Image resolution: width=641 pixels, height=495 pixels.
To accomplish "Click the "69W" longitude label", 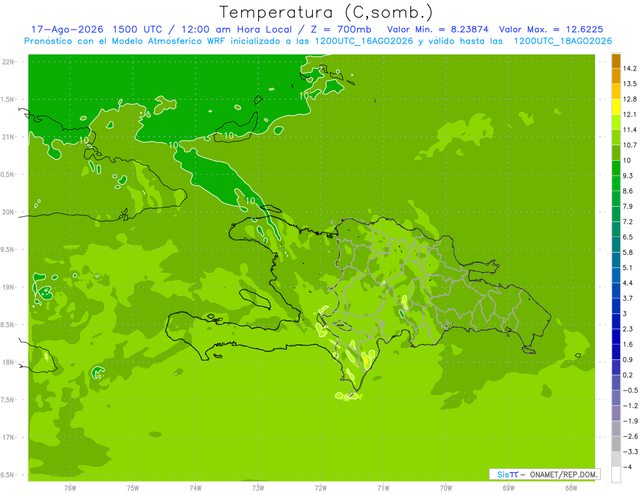I will point(509,488).
